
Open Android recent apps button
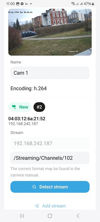22,216
